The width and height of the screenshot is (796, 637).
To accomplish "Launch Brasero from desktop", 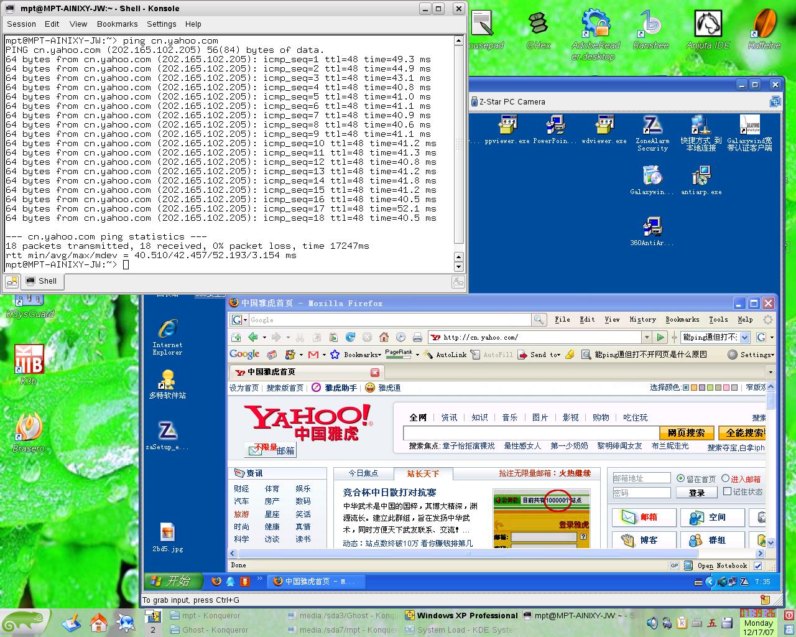I will pos(29,432).
